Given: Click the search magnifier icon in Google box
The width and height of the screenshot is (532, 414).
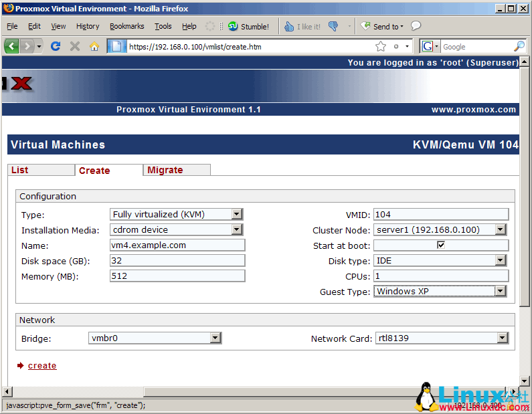Looking at the screenshot, I should click(519, 46).
